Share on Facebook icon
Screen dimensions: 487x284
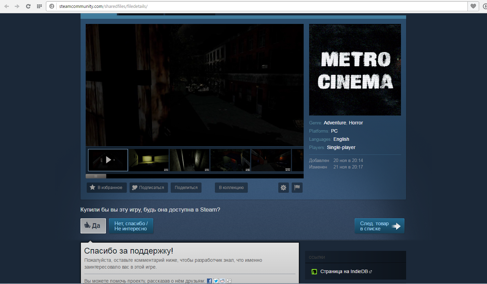pos(209,281)
